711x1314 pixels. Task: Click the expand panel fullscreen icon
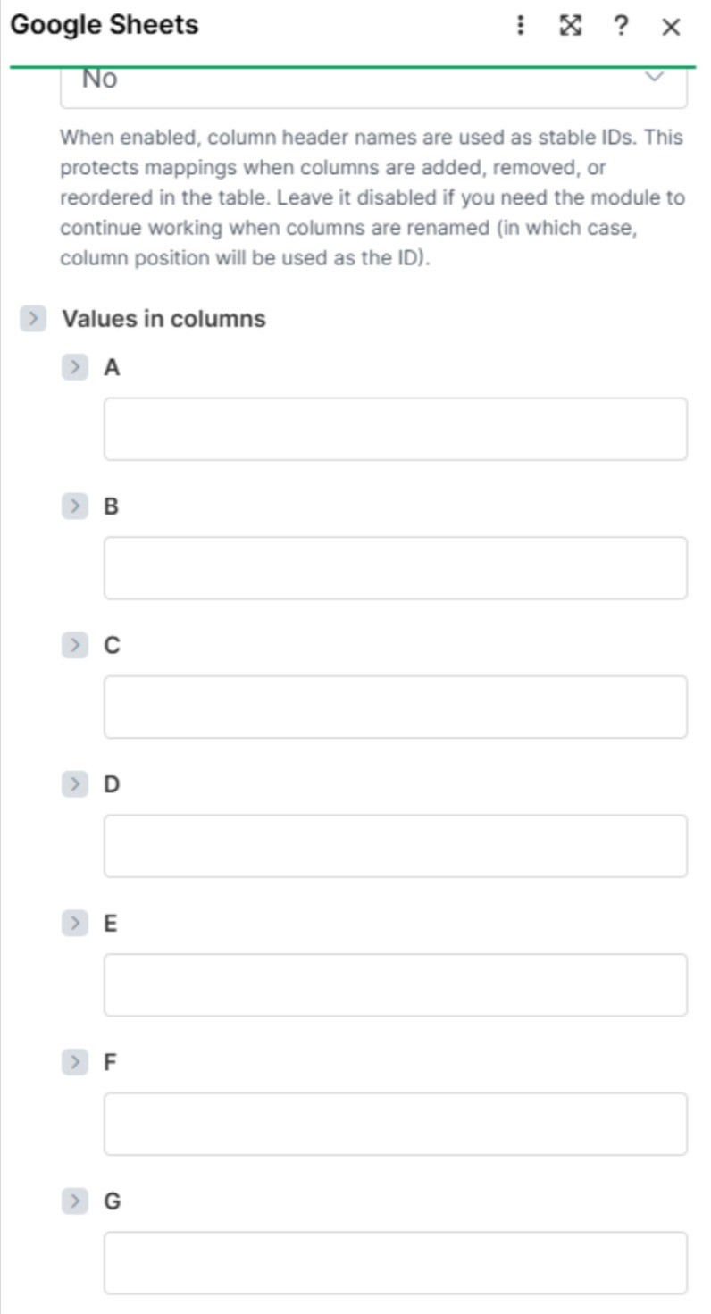click(x=570, y=26)
